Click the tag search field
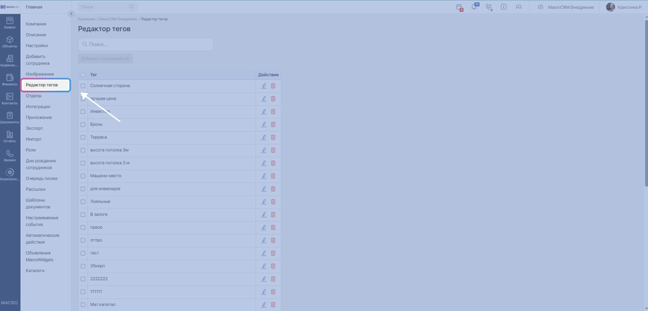Viewport: 648px width, 311px height. tap(146, 45)
